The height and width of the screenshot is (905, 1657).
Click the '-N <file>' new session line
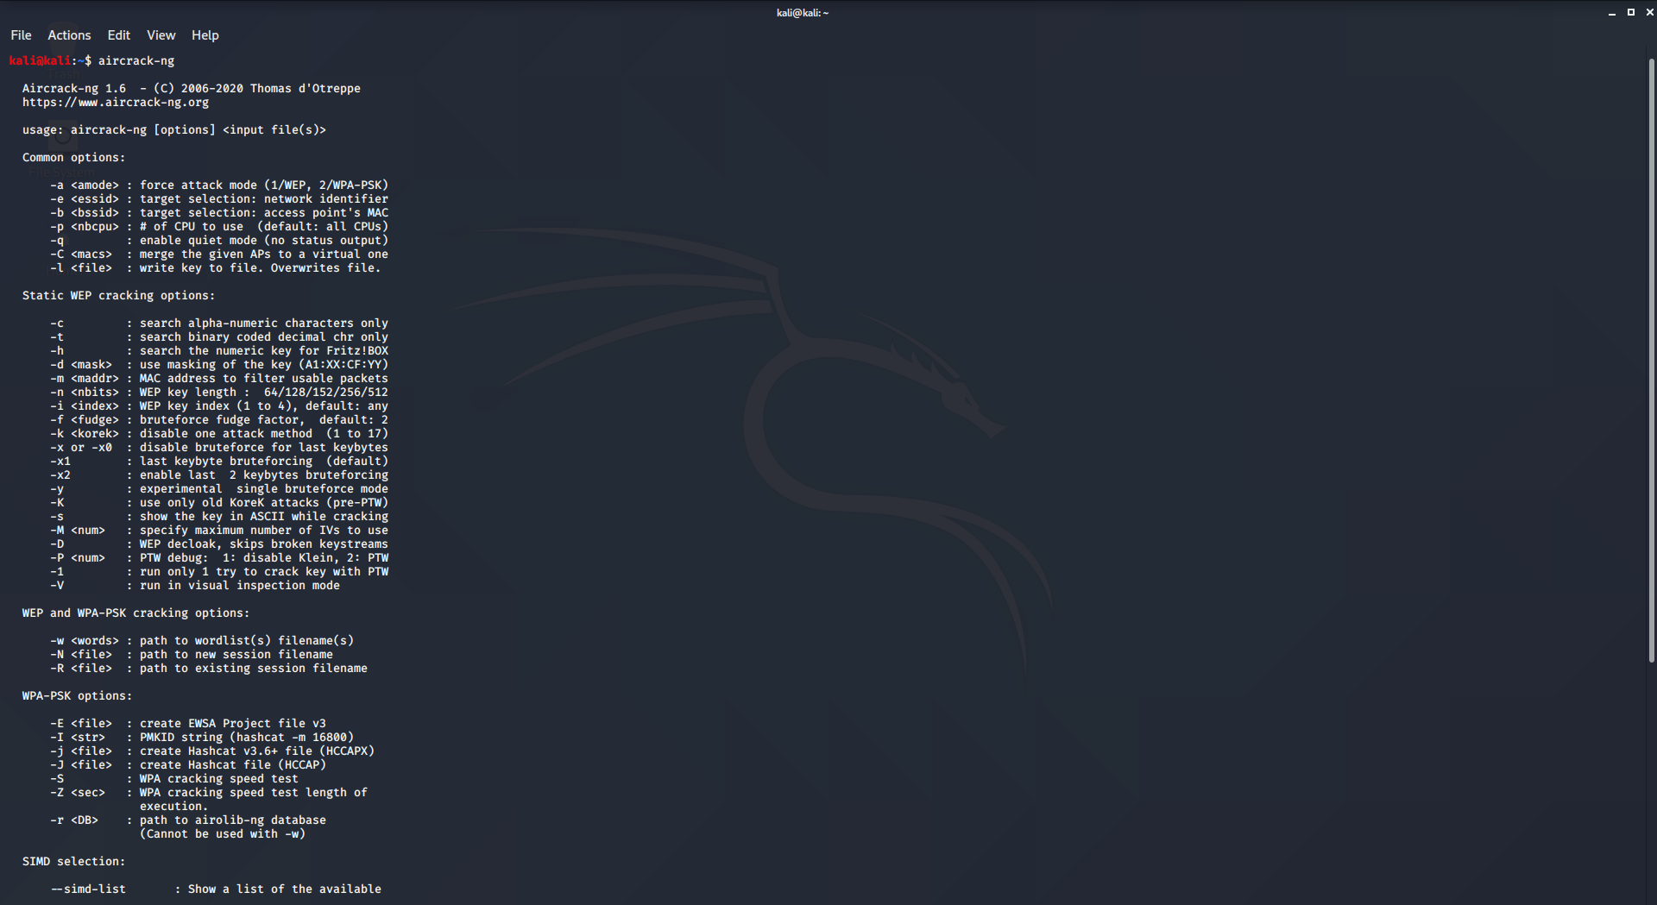(x=192, y=655)
